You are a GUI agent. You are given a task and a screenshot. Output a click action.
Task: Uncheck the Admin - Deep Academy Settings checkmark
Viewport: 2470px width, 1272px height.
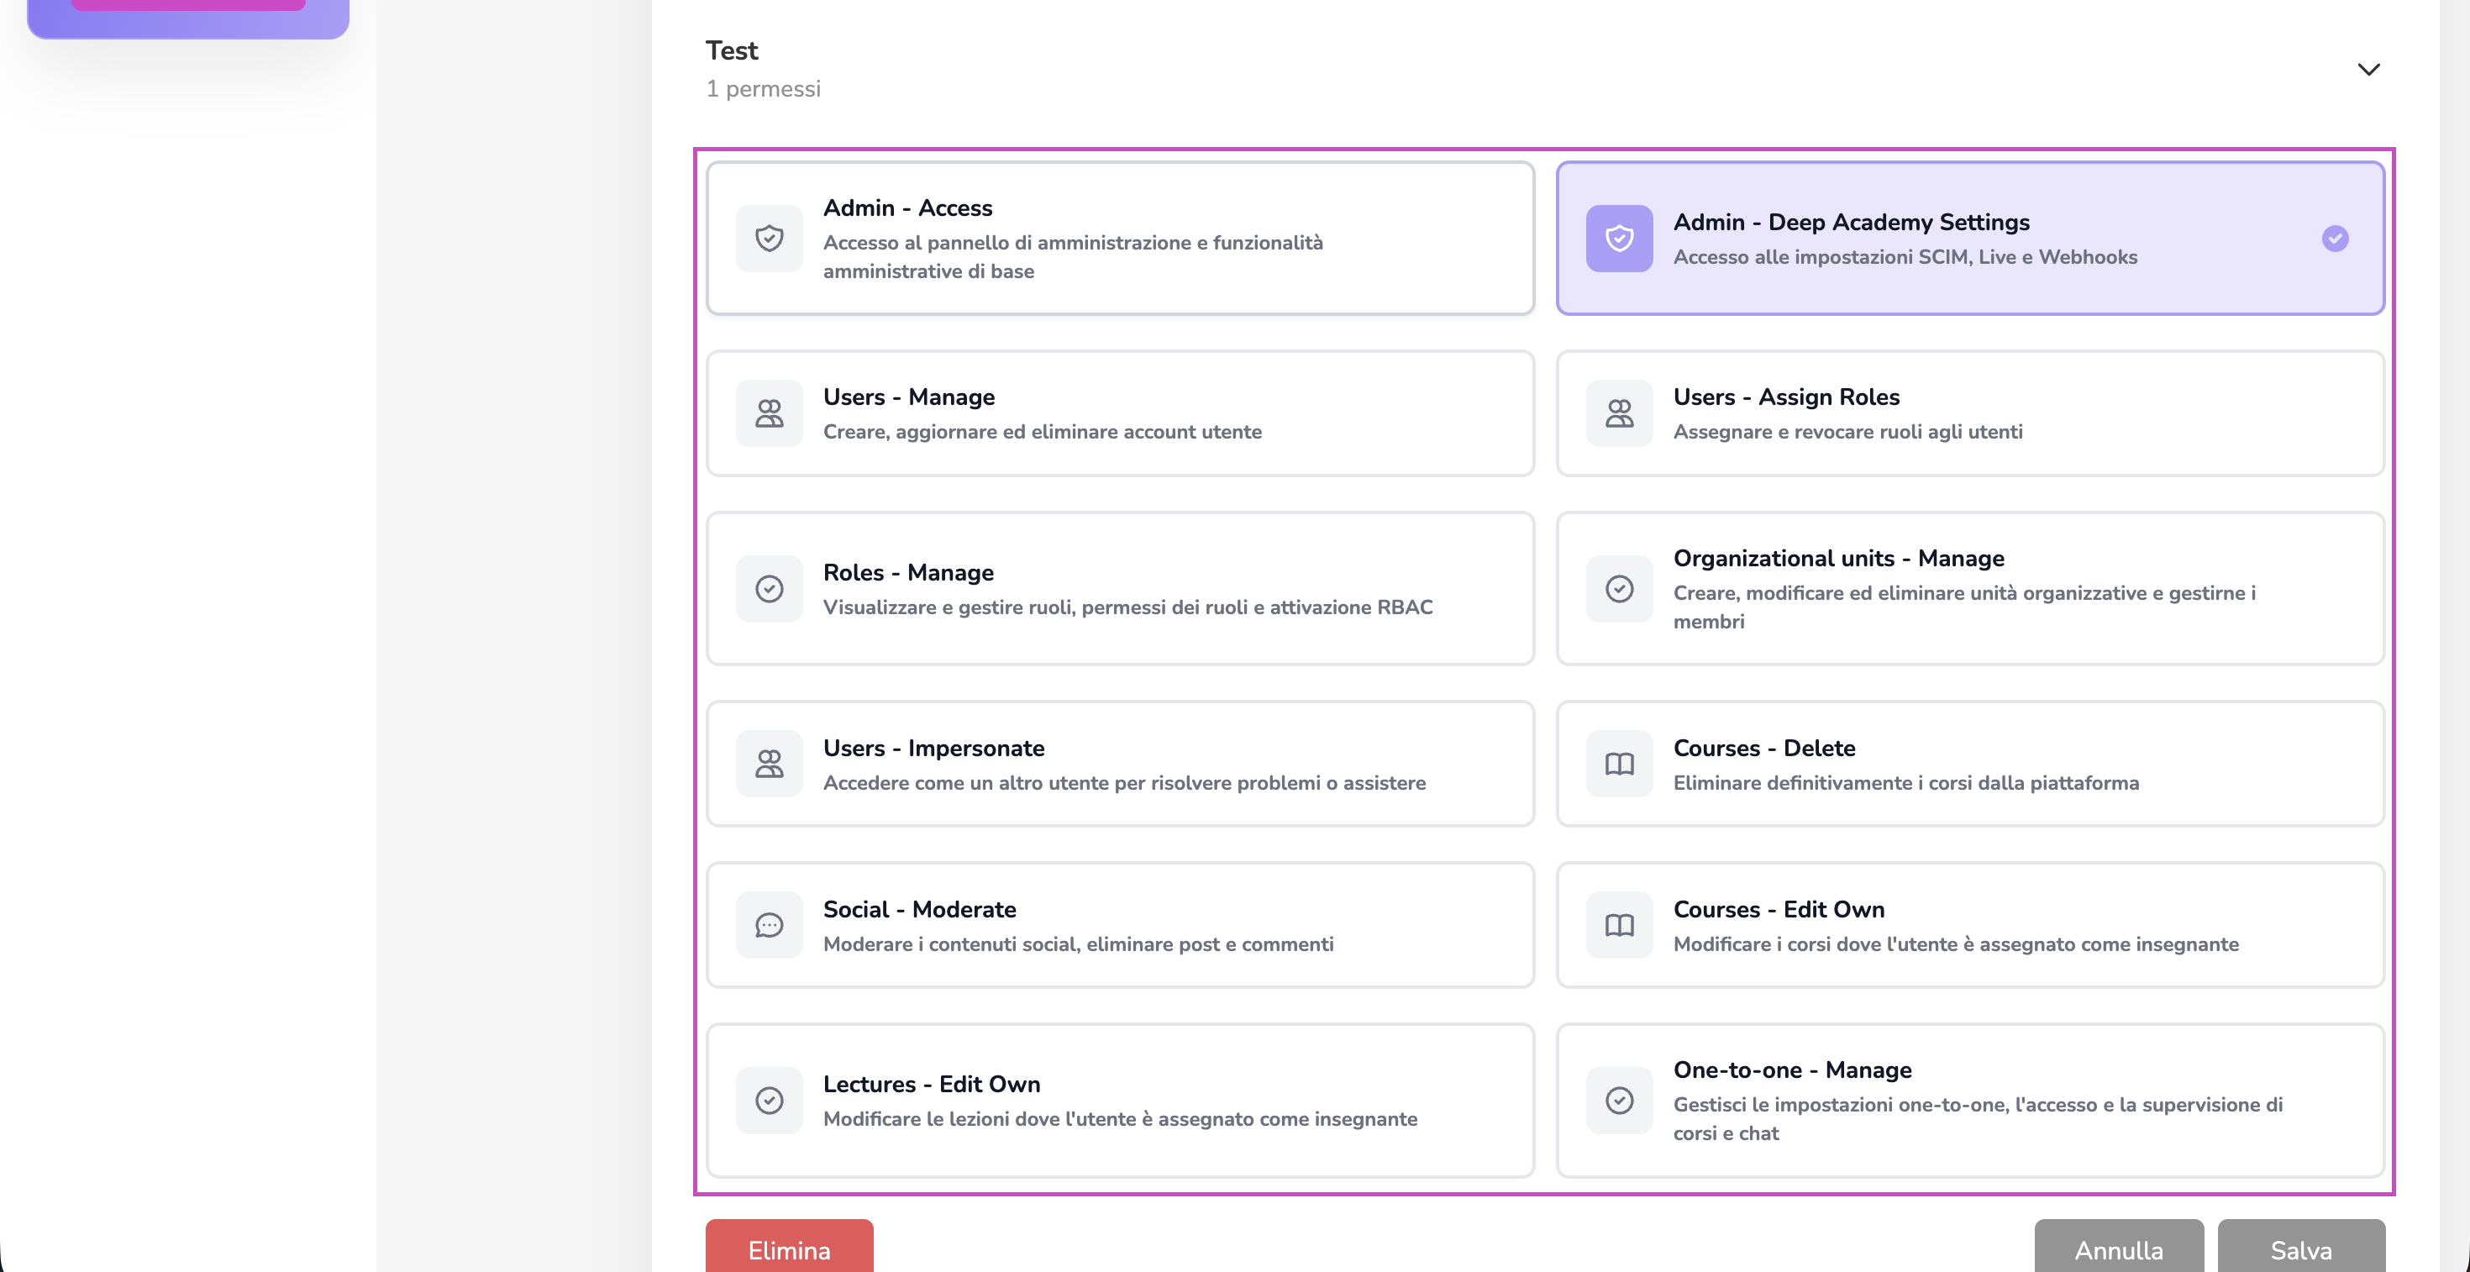[2335, 238]
